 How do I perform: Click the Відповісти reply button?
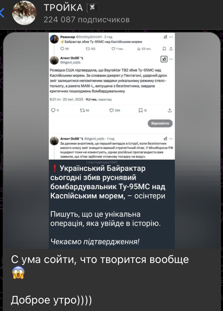[160, 123]
